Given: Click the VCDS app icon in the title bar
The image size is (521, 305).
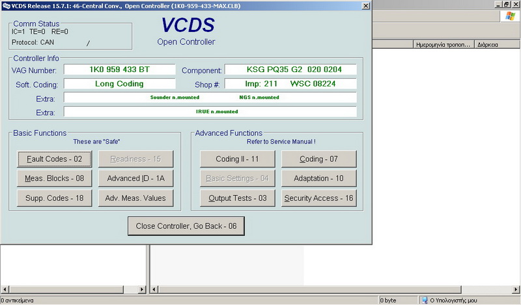Looking at the screenshot, I should point(6,6).
